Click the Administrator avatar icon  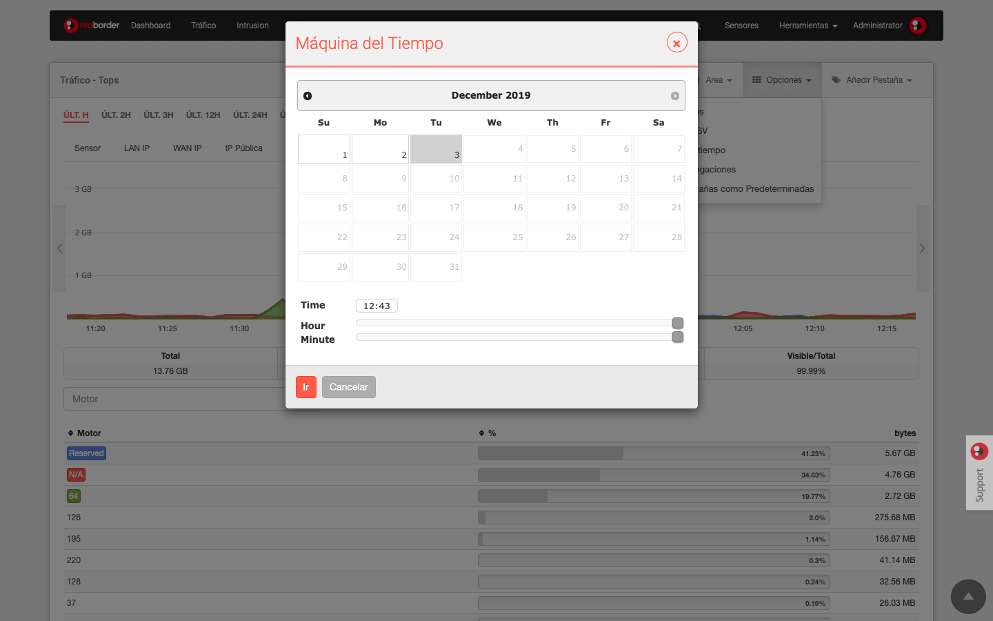918,26
